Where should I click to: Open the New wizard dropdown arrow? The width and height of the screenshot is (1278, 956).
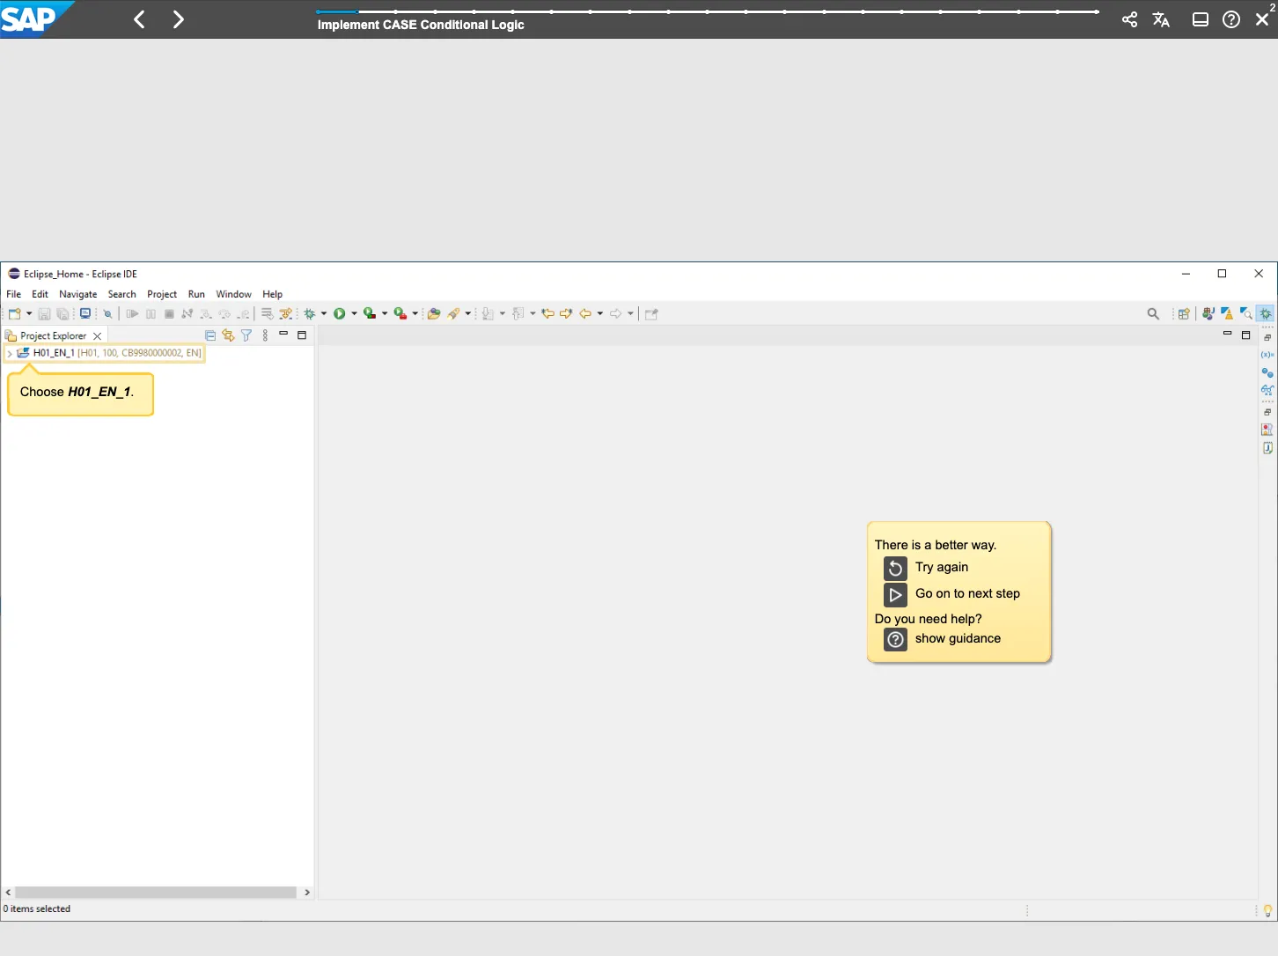[x=29, y=314]
